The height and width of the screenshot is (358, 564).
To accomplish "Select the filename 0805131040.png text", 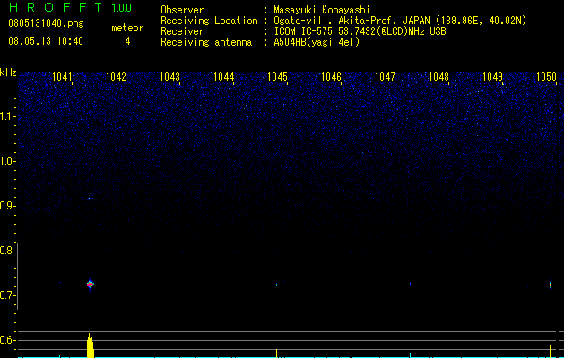I will [46, 23].
